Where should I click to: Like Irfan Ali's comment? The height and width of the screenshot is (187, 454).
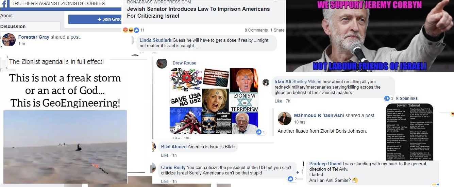(x=278, y=101)
